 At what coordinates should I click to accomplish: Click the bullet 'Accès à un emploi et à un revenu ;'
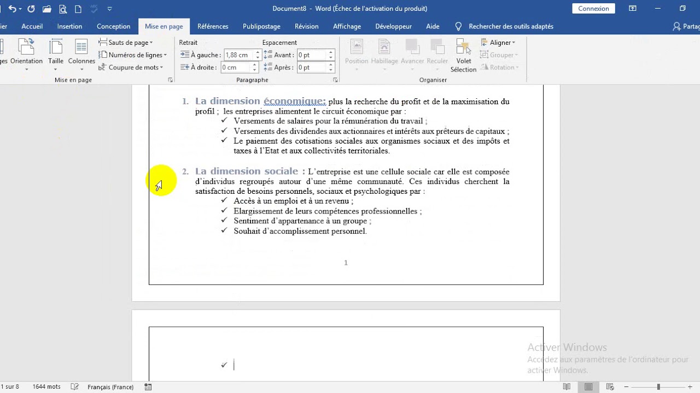293,201
